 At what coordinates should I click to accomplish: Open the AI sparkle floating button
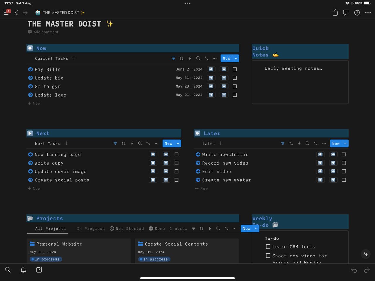pos(366,254)
